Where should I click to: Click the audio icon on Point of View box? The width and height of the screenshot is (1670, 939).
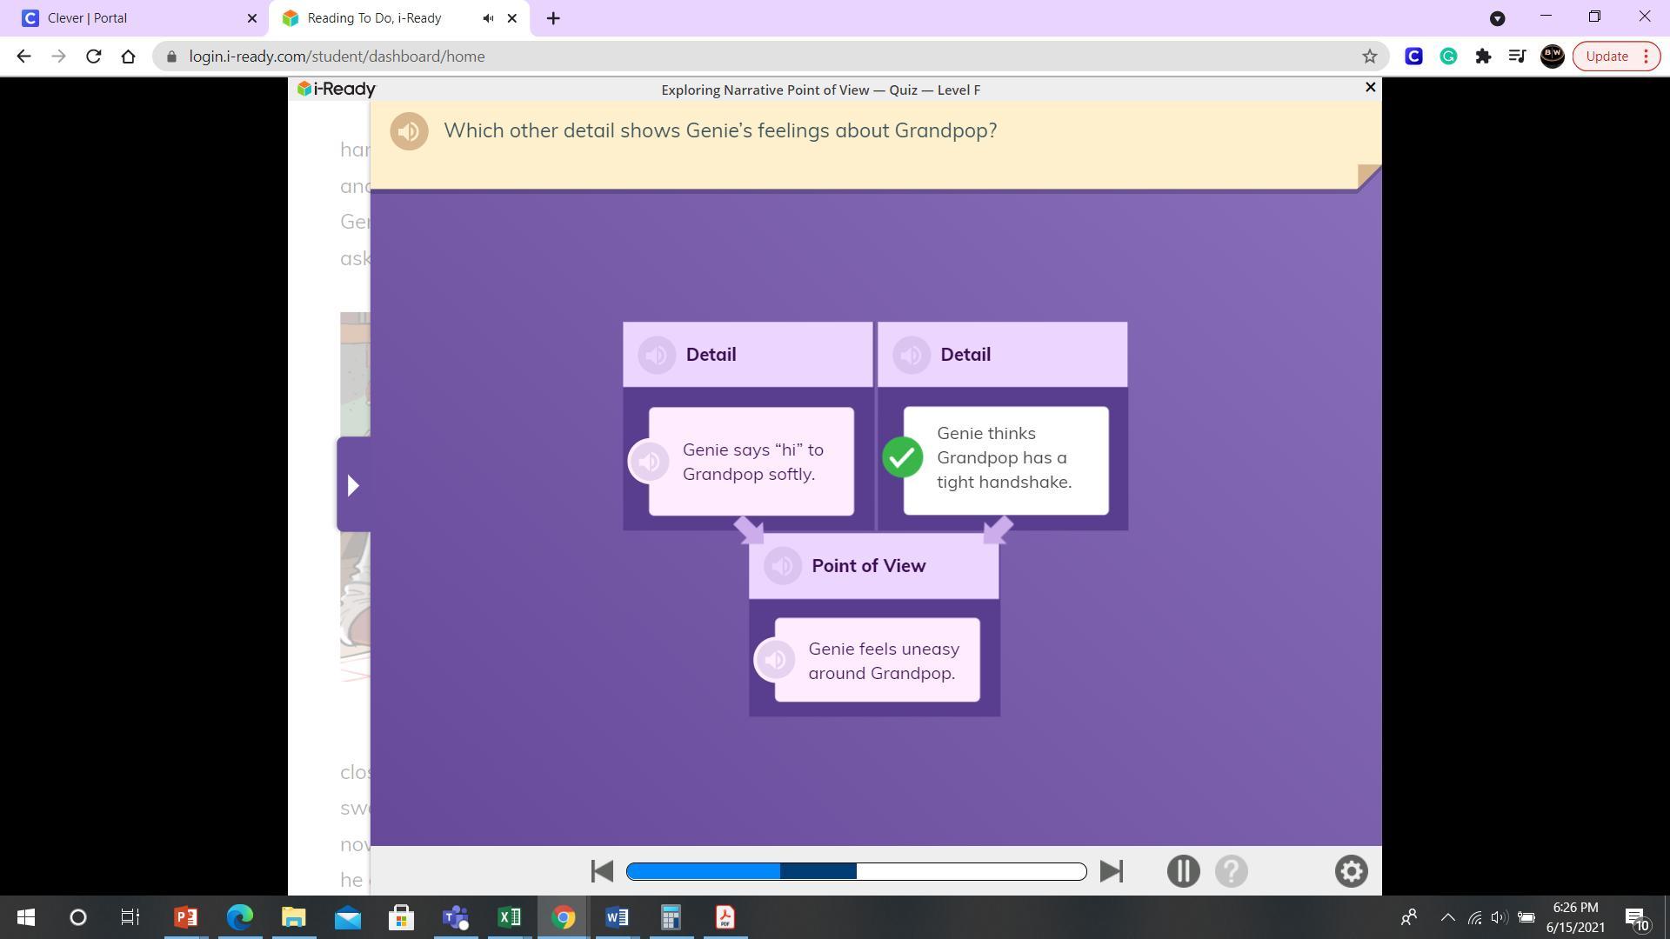pyautogui.click(x=782, y=565)
